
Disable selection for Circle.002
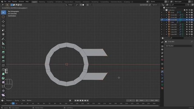187,17
